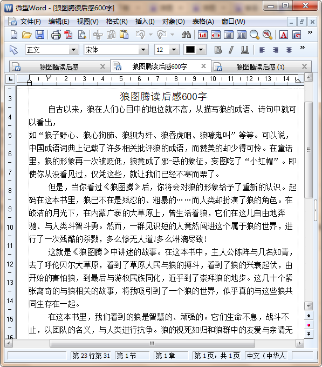Open the 插入(I) menu

click(x=145, y=22)
